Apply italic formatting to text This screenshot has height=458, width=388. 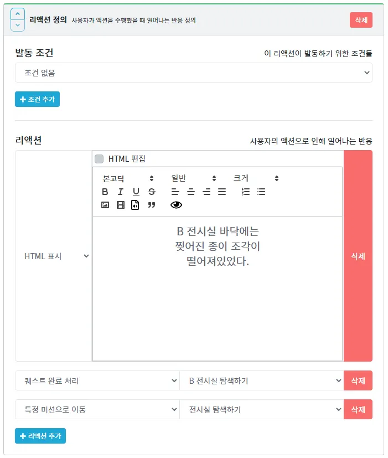coord(120,192)
